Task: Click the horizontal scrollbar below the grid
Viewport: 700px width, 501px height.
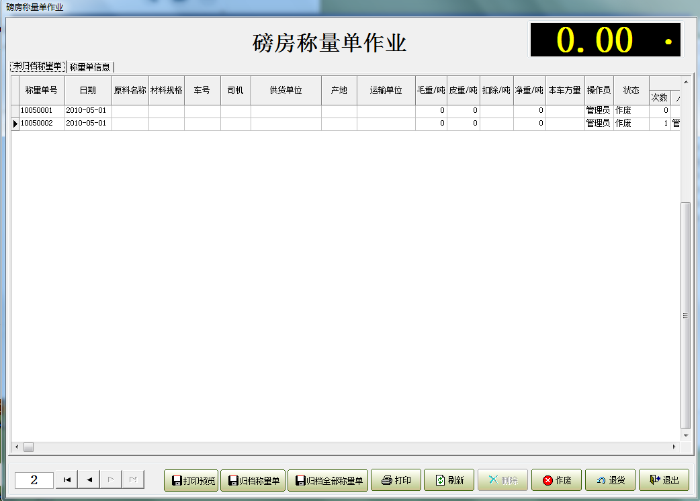Action: [x=28, y=446]
